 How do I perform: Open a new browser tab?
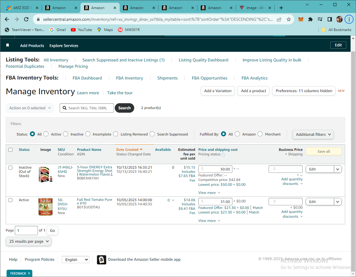(x=281, y=8)
